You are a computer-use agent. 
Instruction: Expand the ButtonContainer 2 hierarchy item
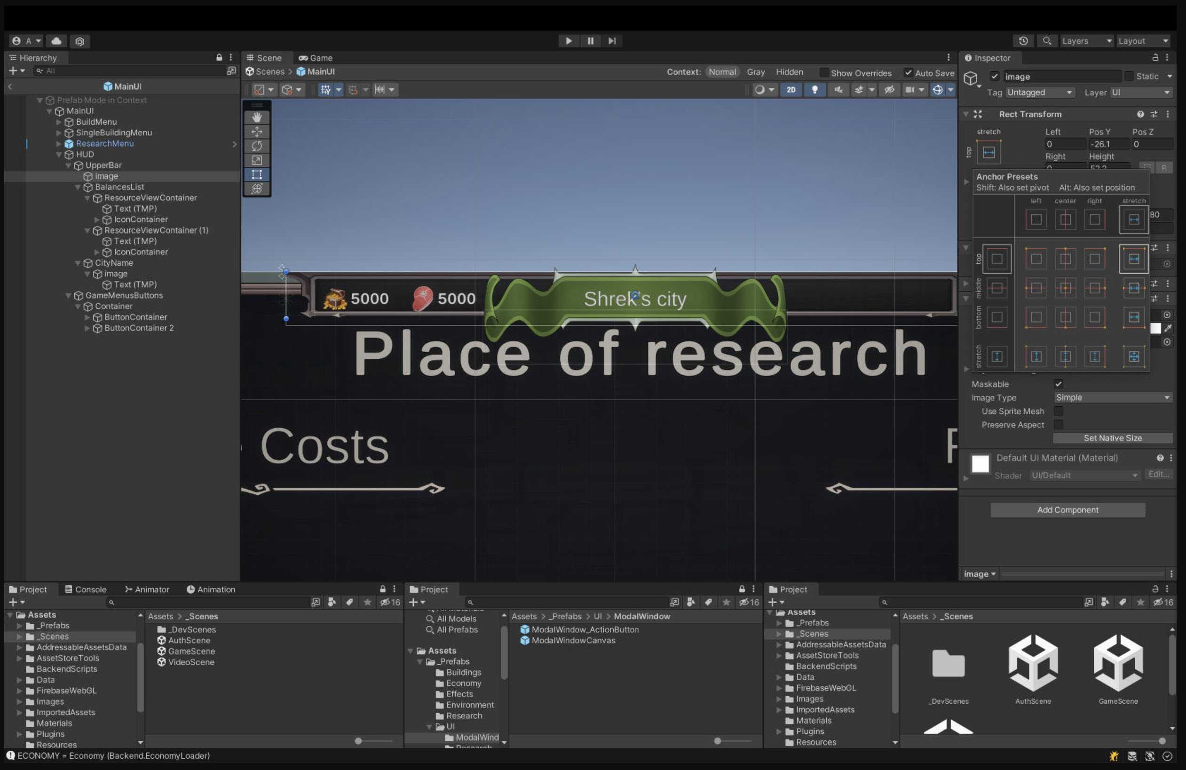click(87, 328)
